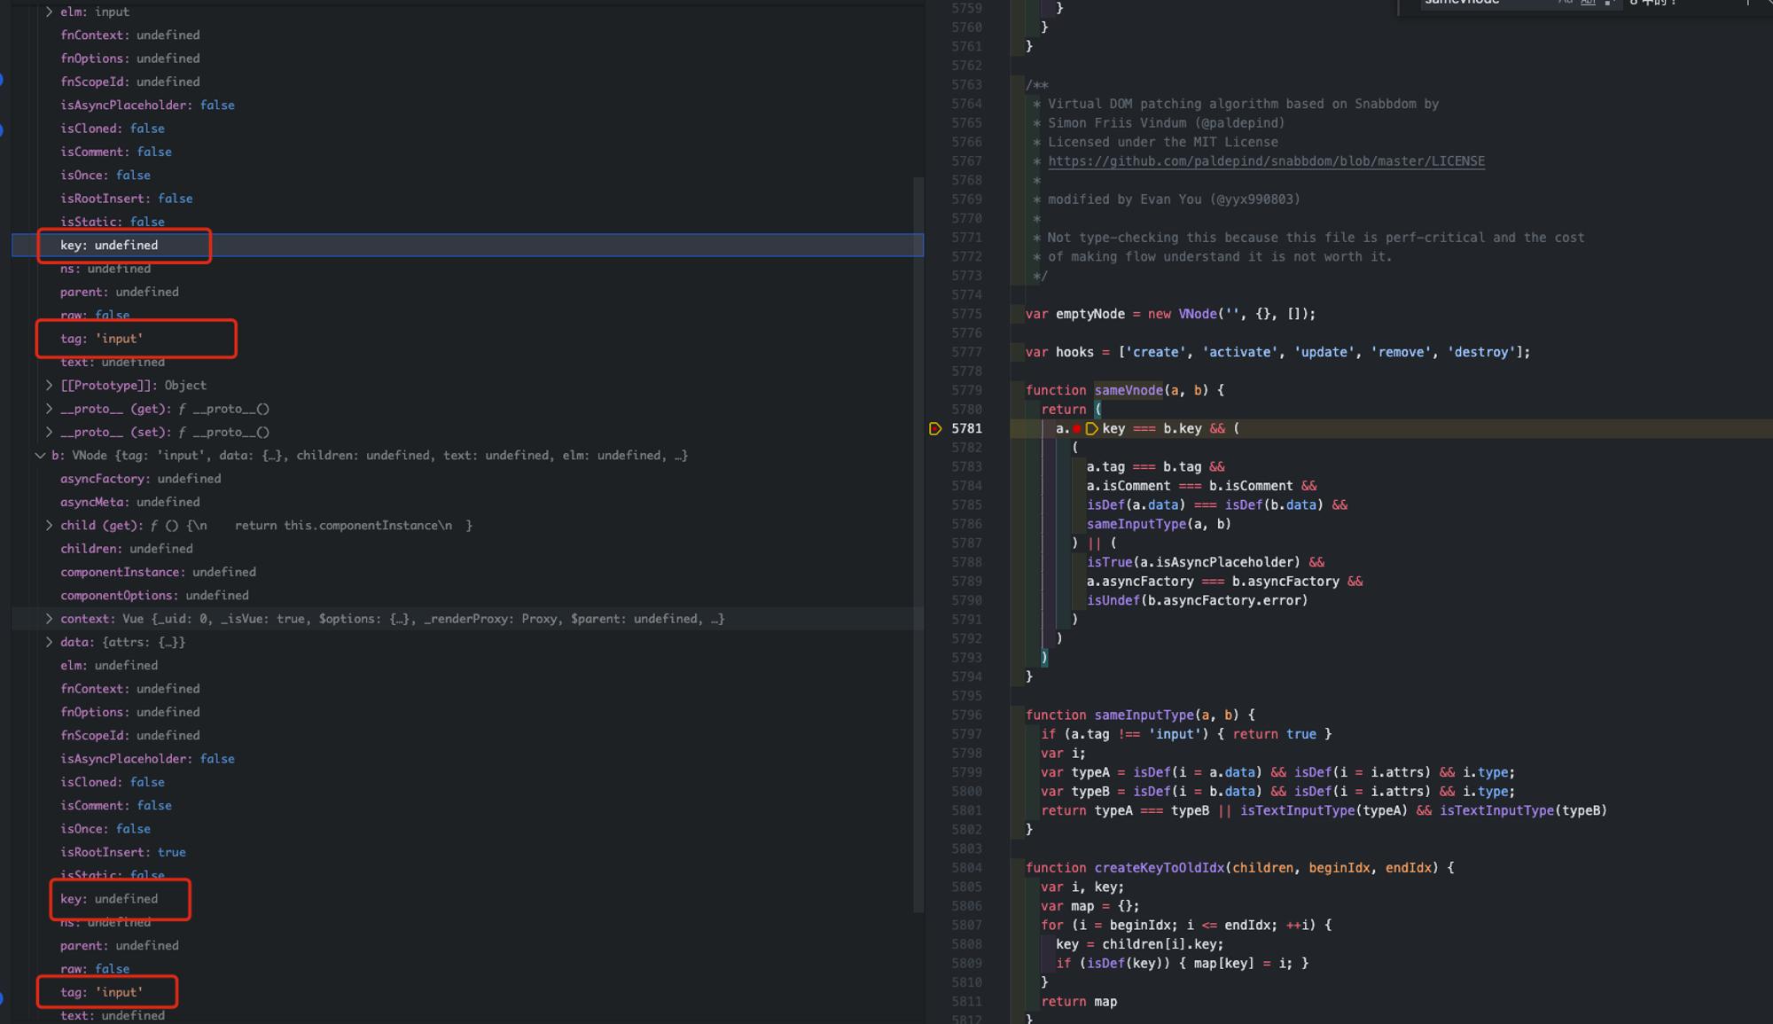1773x1024 pixels.
Task: Collapse the b: VNode object
Action: point(40,456)
